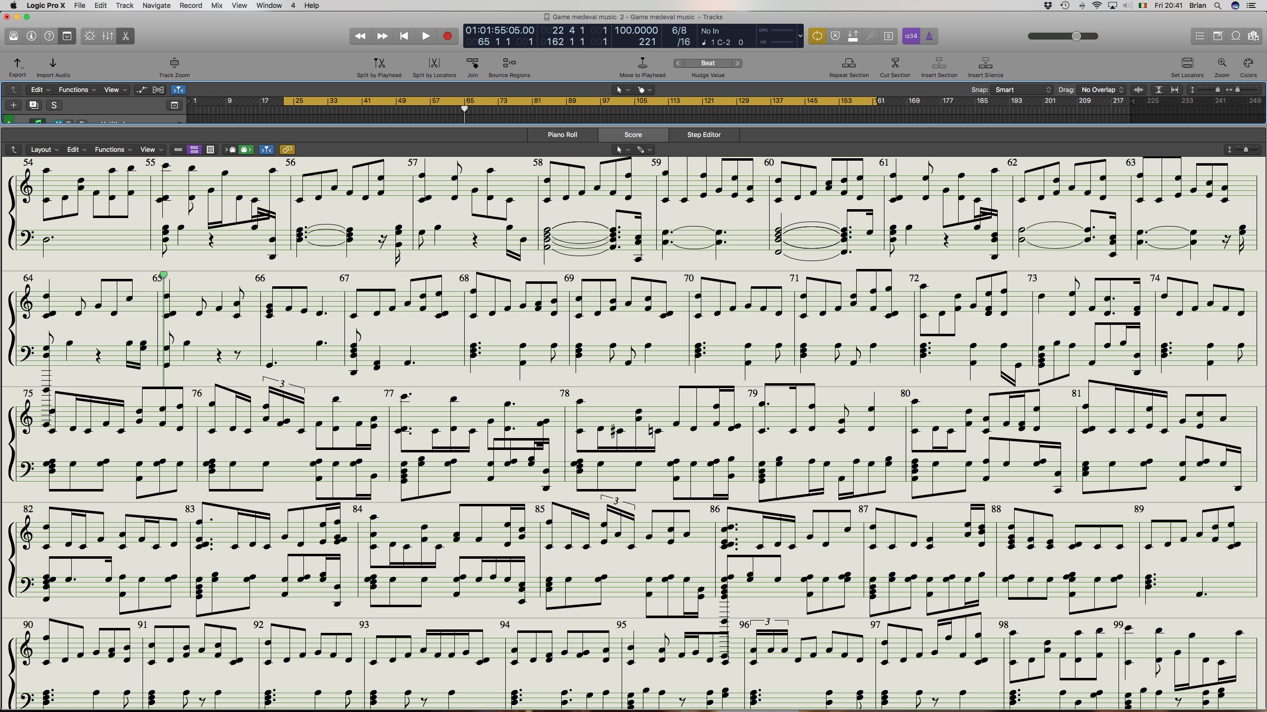Open the Note Pads button
Viewport: 1267px width, 712px height.
click(x=1218, y=36)
